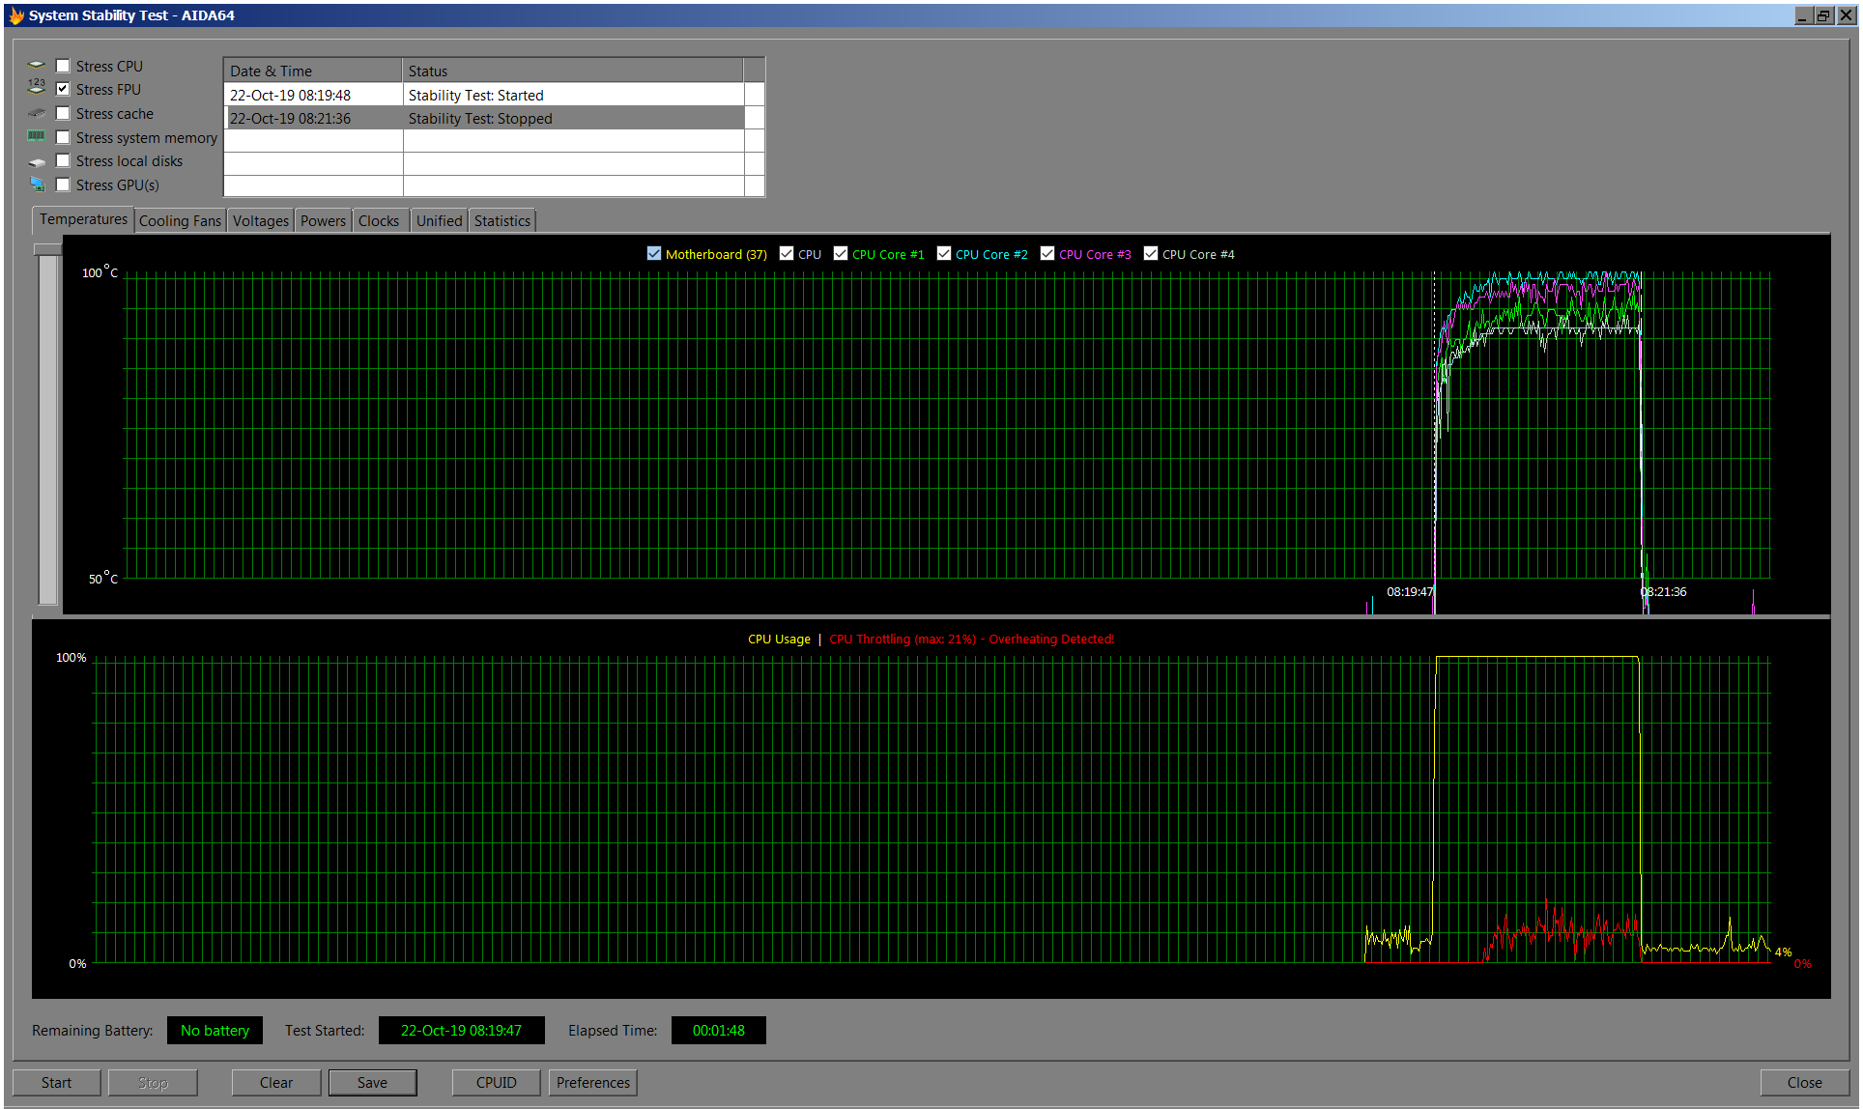Image resolution: width=1863 pixels, height=1109 pixels.
Task: Click the cache chip icon
Action: click(37, 113)
